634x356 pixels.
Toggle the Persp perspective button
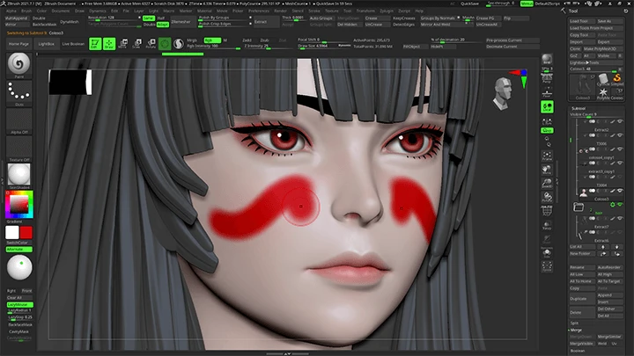547,77
